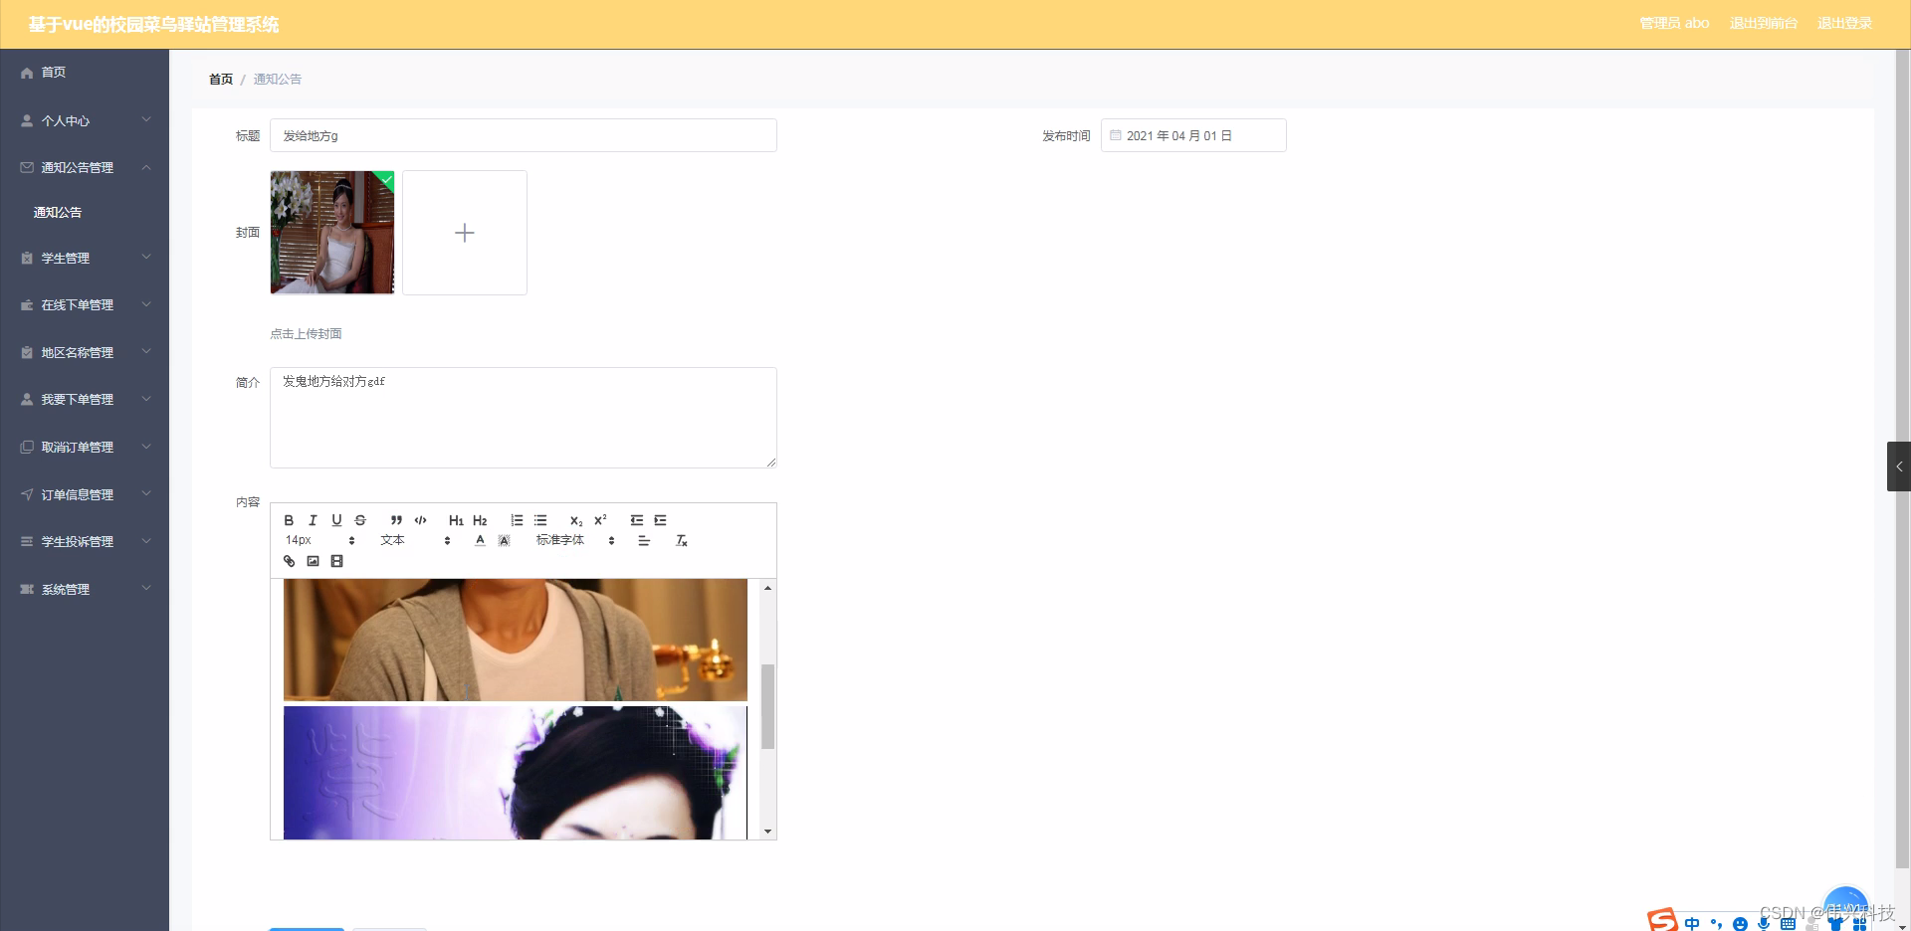Insert an image into the content editor
Viewport: 1911px width, 931px height.
click(x=314, y=560)
